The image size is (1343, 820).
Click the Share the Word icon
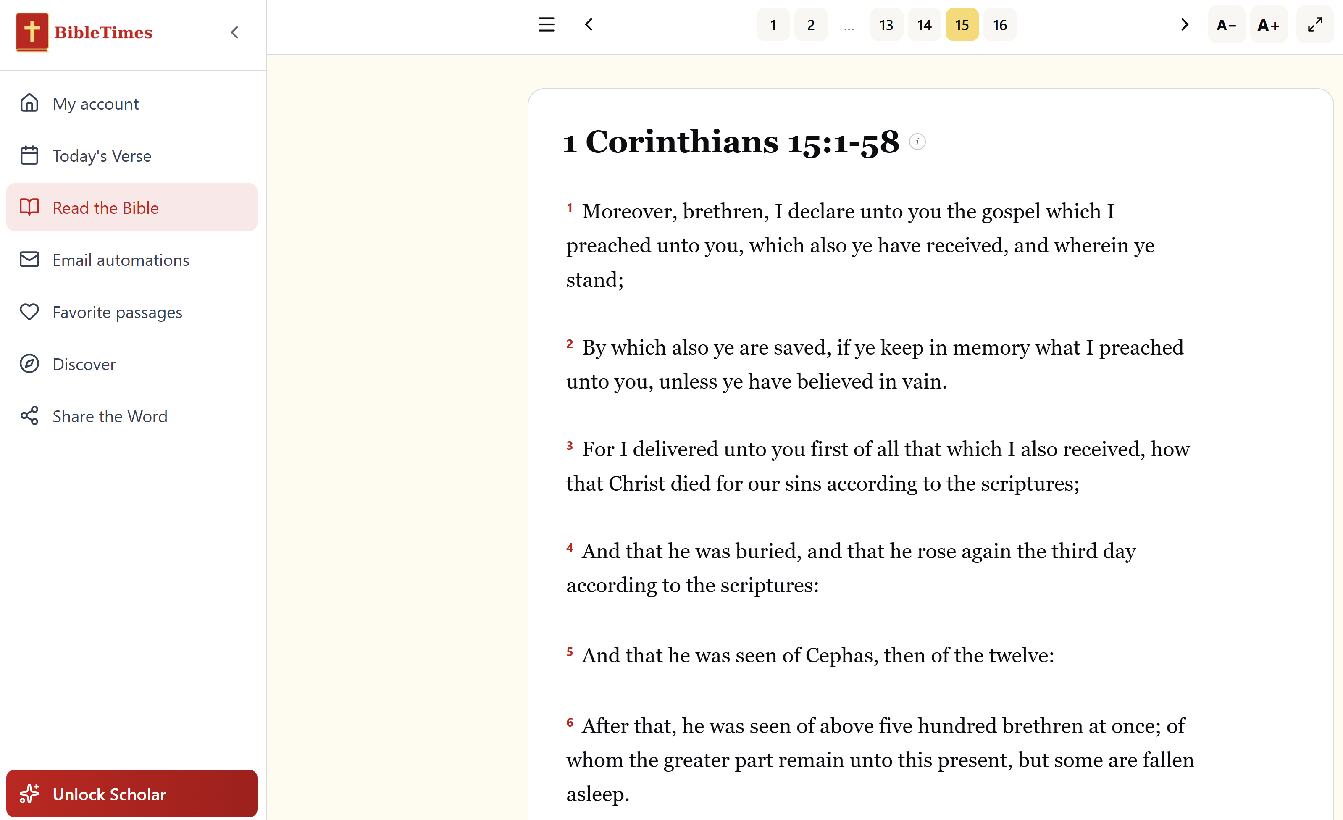tap(30, 415)
